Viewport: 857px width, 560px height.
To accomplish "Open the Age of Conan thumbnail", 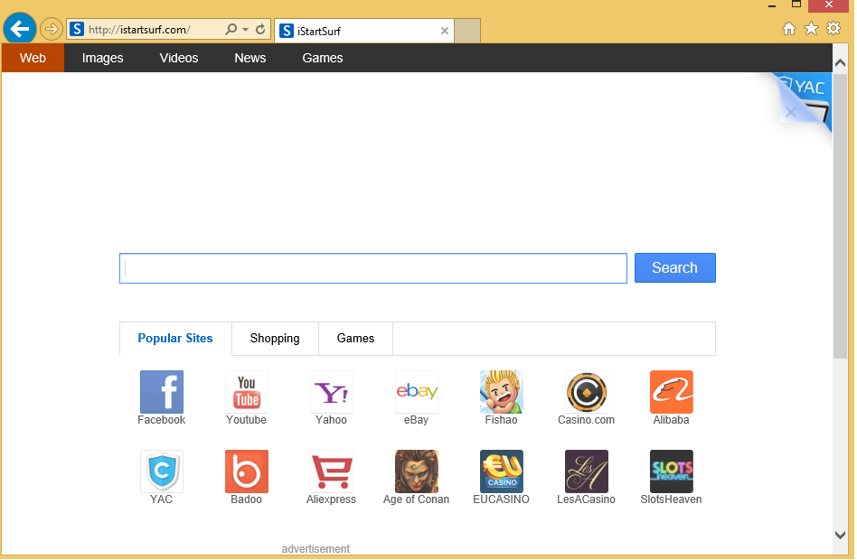I will [x=416, y=471].
